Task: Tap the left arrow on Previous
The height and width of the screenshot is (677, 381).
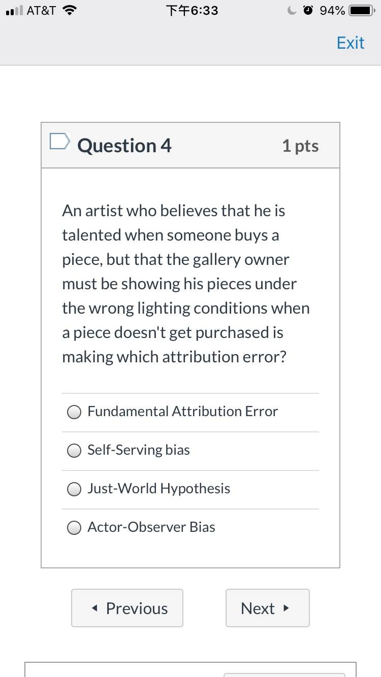Action: [x=95, y=608]
